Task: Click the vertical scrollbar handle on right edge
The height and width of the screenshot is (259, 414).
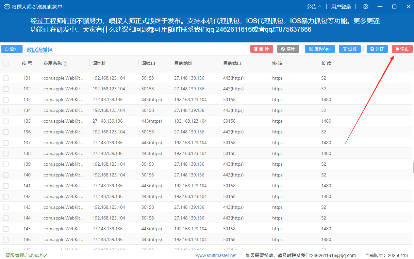Action: [x=413, y=168]
